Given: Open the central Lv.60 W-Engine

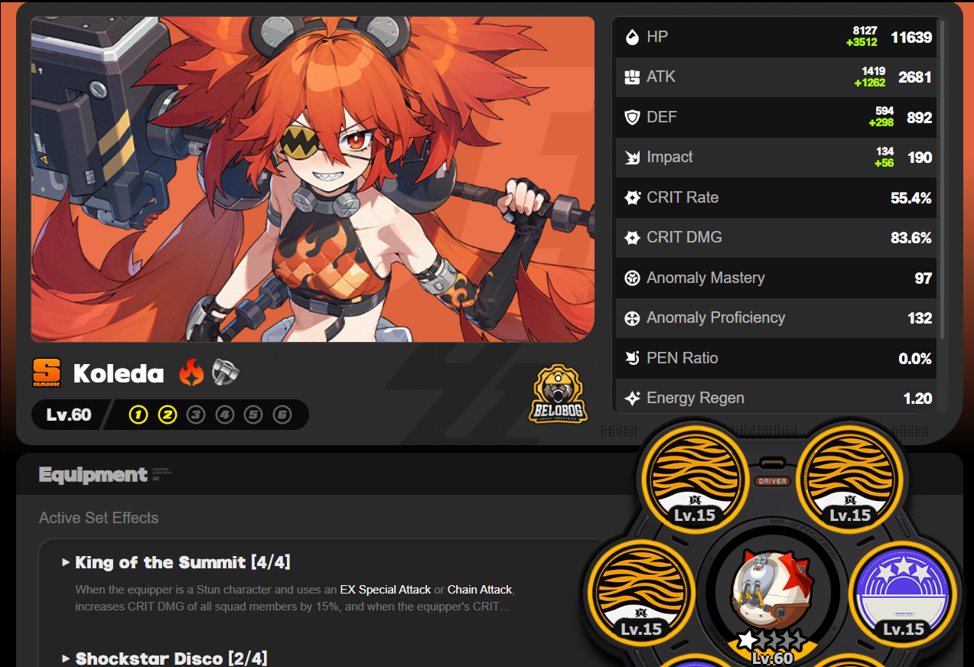Looking at the screenshot, I should pyautogui.click(x=773, y=593).
